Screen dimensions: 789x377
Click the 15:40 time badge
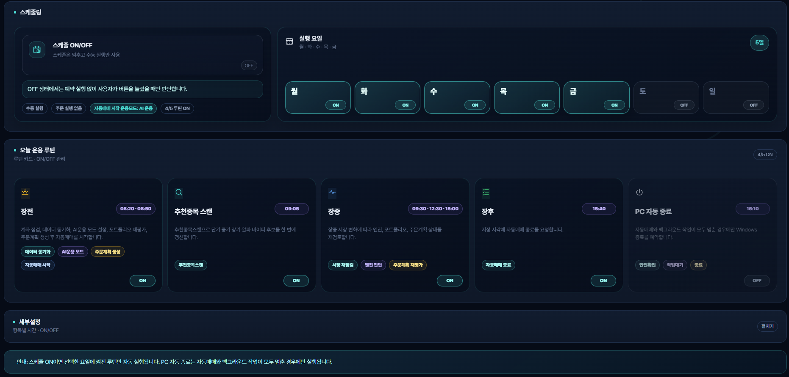(x=599, y=209)
